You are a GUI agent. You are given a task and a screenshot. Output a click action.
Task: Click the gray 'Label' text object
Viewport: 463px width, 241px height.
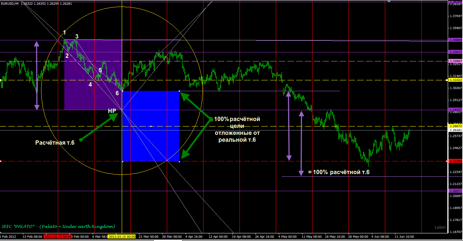(x=440, y=227)
